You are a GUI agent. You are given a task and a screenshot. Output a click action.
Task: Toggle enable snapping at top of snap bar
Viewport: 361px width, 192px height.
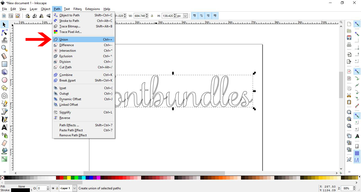pos(357,24)
